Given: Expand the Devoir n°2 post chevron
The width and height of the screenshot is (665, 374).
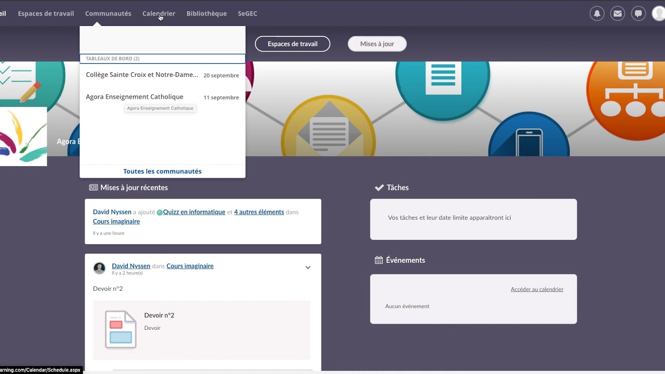Looking at the screenshot, I should (308, 268).
